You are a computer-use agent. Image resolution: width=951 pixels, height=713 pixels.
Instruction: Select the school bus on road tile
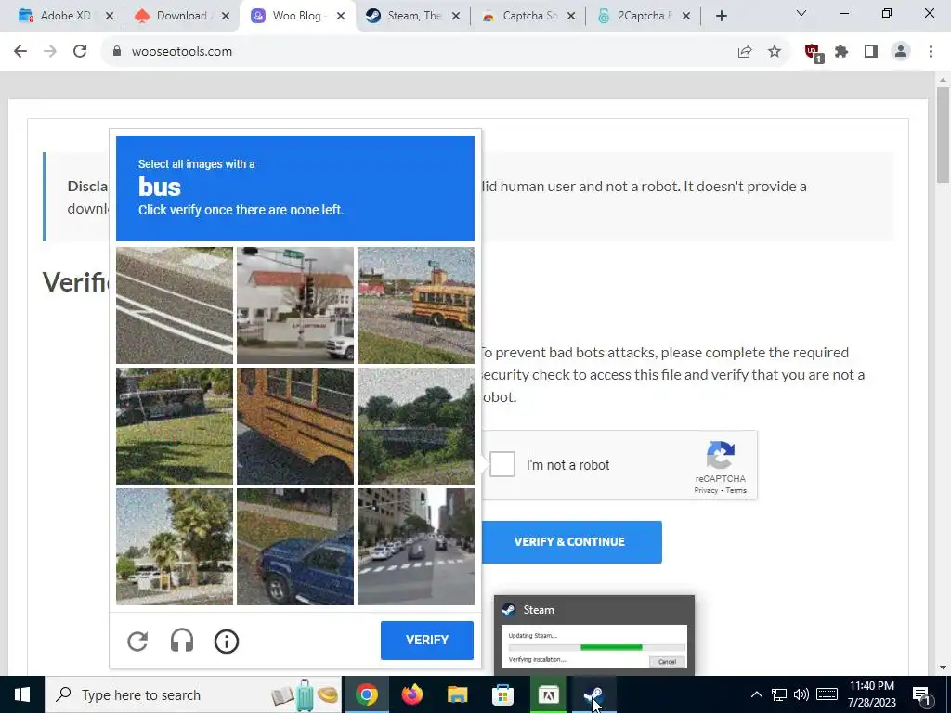[416, 305]
